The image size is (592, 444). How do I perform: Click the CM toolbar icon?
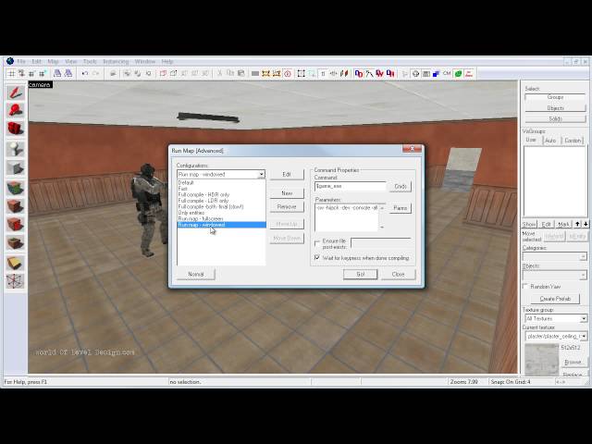click(447, 74)
